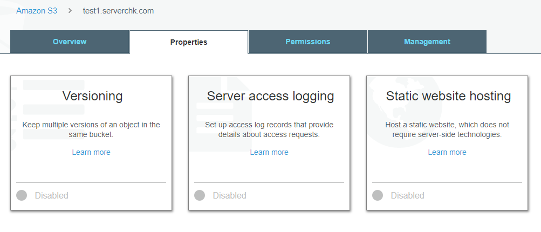The image size is (541, 232).
Task: Click the test1.serverchk.com bucket name
Action: [x=118, y=11]
